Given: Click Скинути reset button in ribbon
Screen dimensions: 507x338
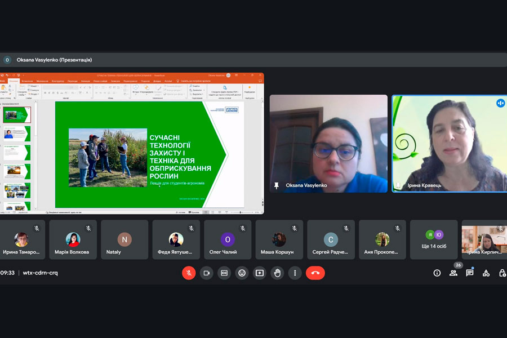Looking at the screenshot, I should 34,90.
